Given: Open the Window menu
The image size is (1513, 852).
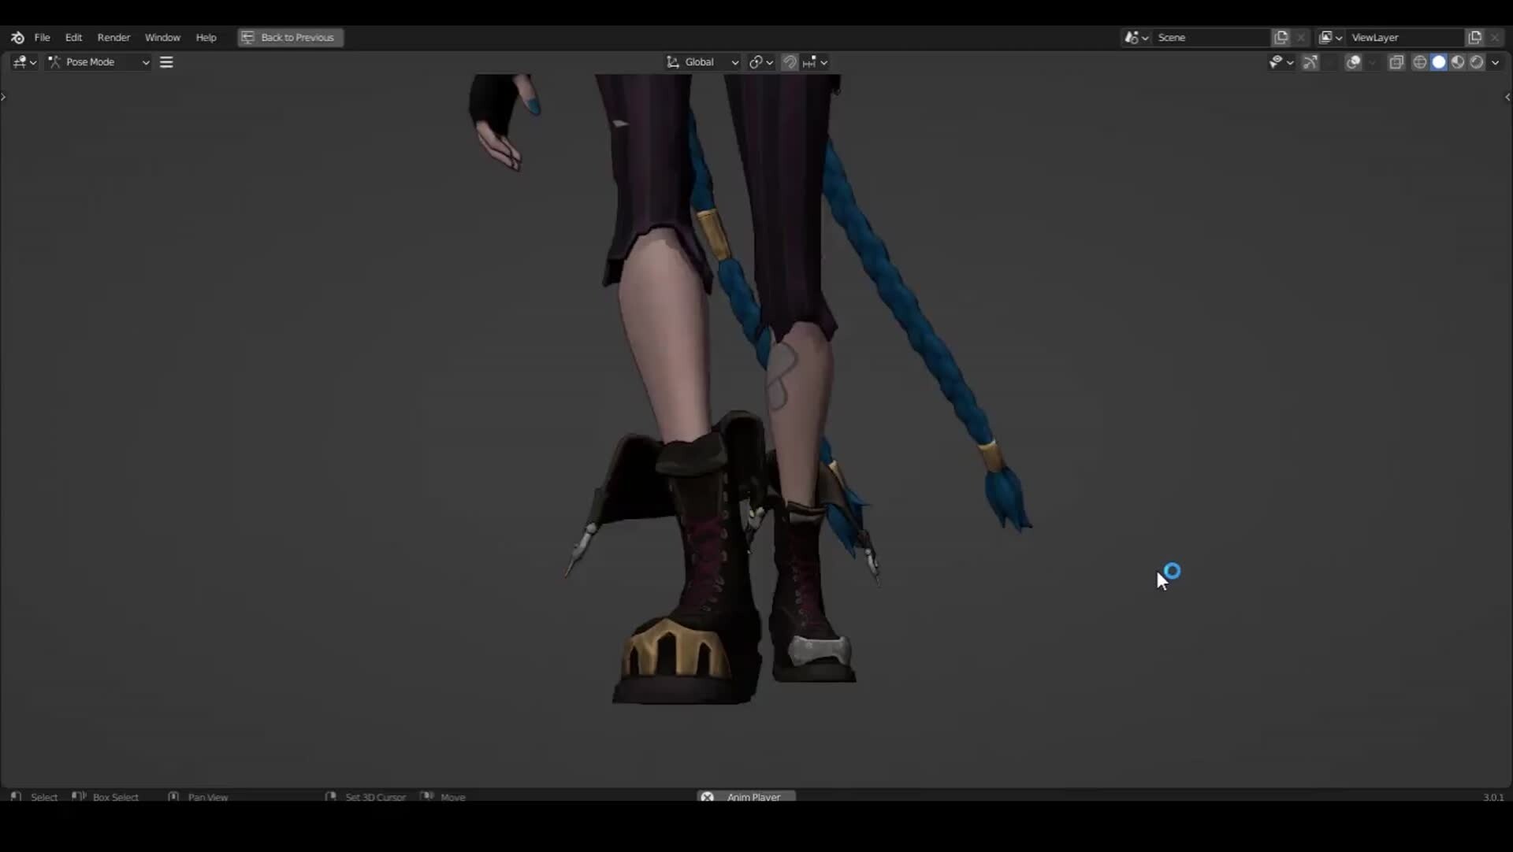Looking at the screenshot, I should 162,37.
